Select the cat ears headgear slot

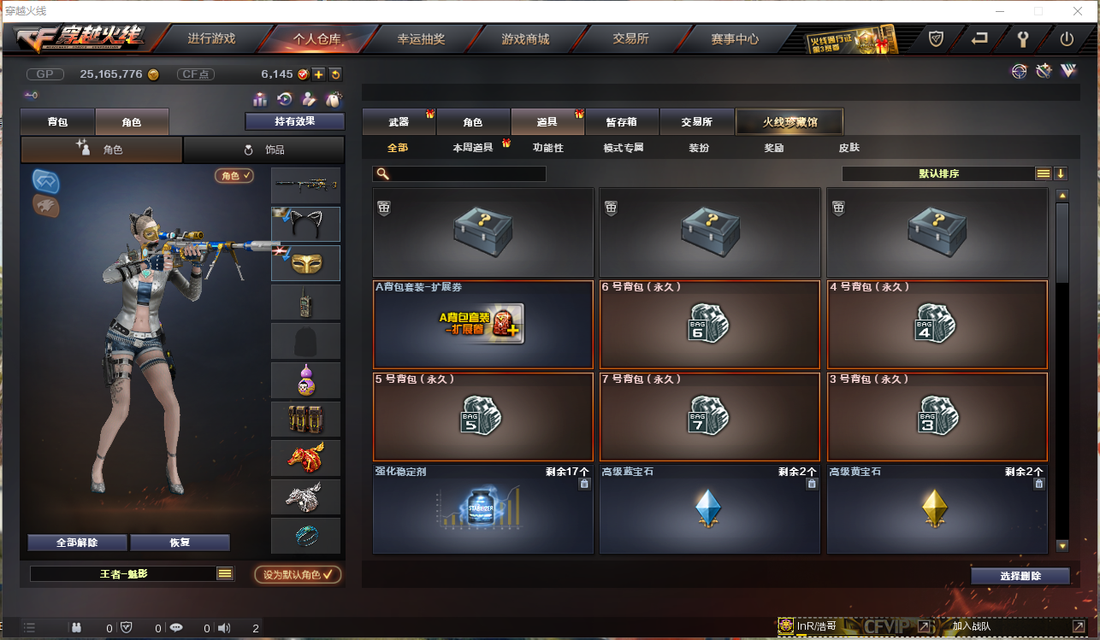tap(305, 224)
